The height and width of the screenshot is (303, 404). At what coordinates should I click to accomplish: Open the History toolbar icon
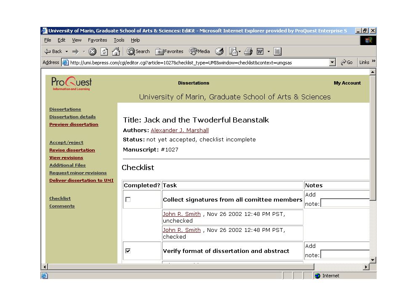point(219,51)
